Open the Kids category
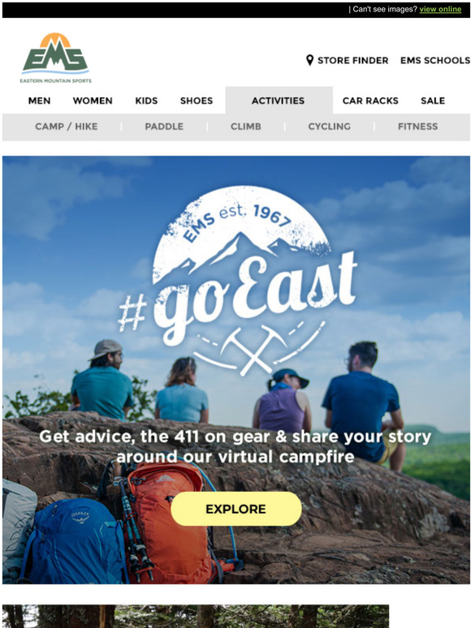The width and height of the screenshot is (471, 628). click(x=146, y=101)
